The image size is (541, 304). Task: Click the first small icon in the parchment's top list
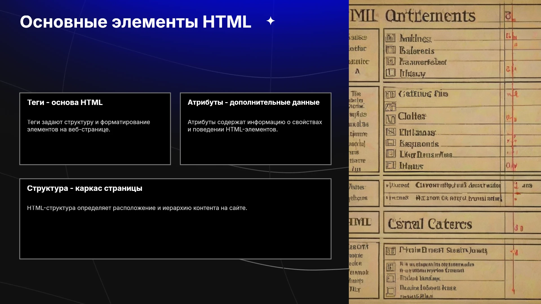point(390,38)
